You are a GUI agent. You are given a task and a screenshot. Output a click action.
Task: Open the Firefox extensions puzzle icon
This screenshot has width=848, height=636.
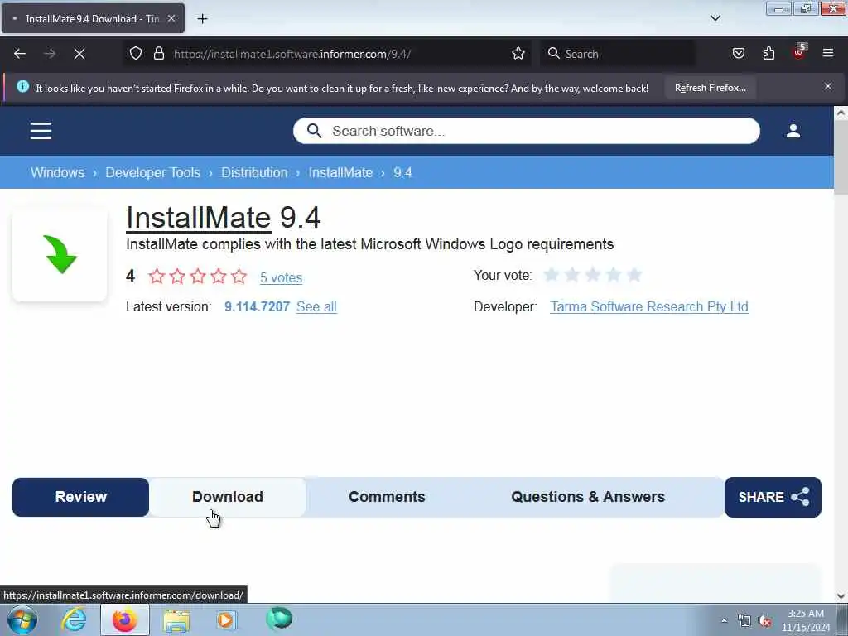coord(768,54)
